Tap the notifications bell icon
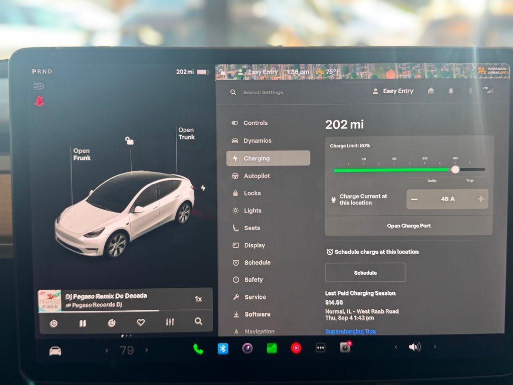 [450, 91]
